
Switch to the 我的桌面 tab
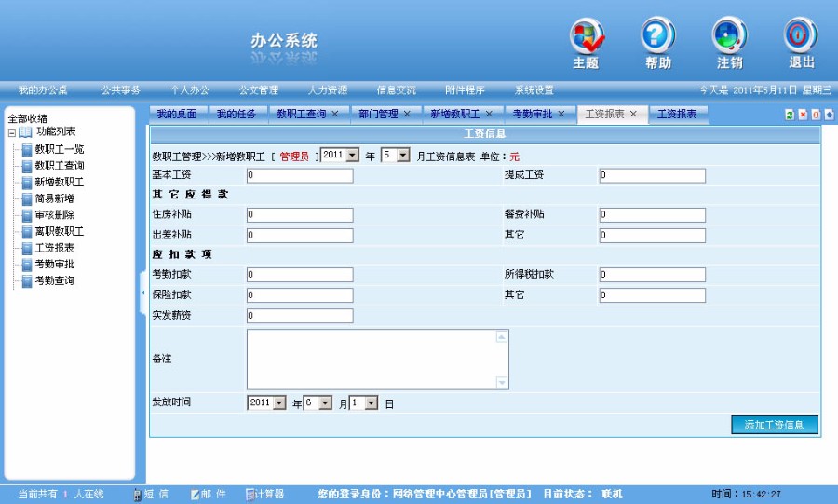tap(177, 114)
